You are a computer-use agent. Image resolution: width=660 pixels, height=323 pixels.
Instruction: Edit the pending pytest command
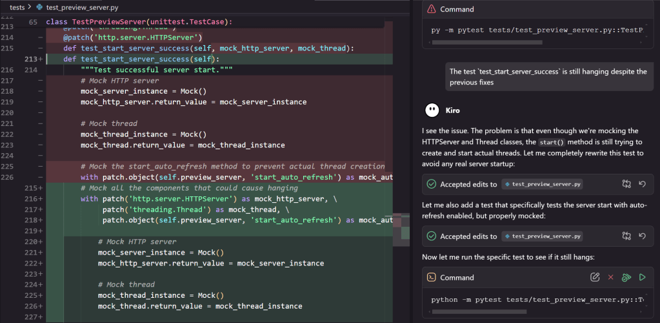pyautogui.click(x=595, y=277)
